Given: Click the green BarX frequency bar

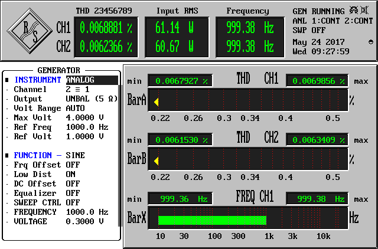Looking at the screenshot, I should [x=212, y=220].
